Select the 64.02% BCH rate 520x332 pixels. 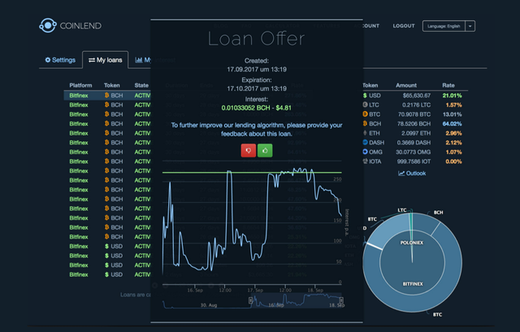(452, 123)
